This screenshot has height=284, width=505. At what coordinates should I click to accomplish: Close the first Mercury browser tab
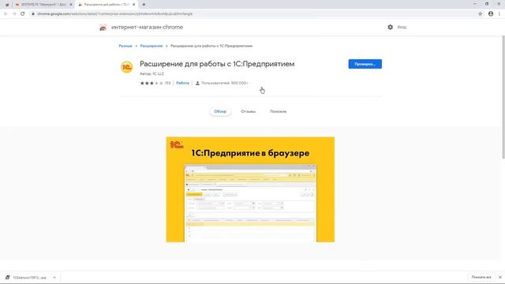click(71, 5)
